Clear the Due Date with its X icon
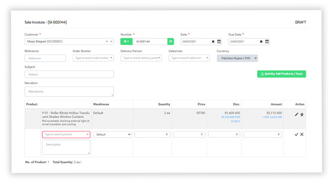The height and width of the screenshot is (184, 334). pyautogui.click(x=261, y=42)
